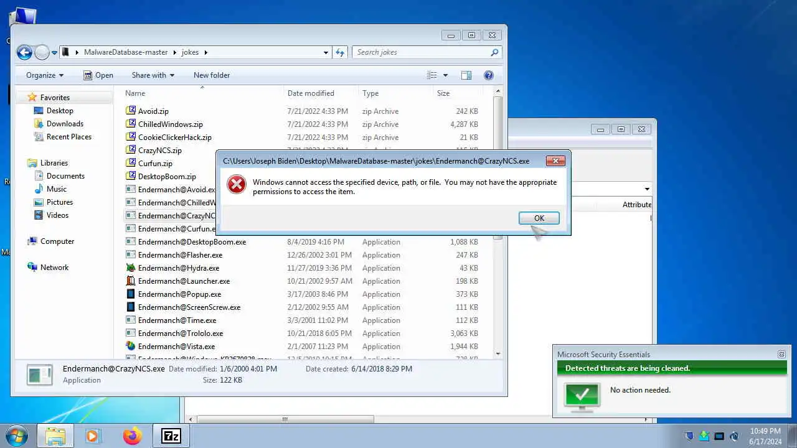
Task: Click New folder in the toolbar
Action: (212, 75)
